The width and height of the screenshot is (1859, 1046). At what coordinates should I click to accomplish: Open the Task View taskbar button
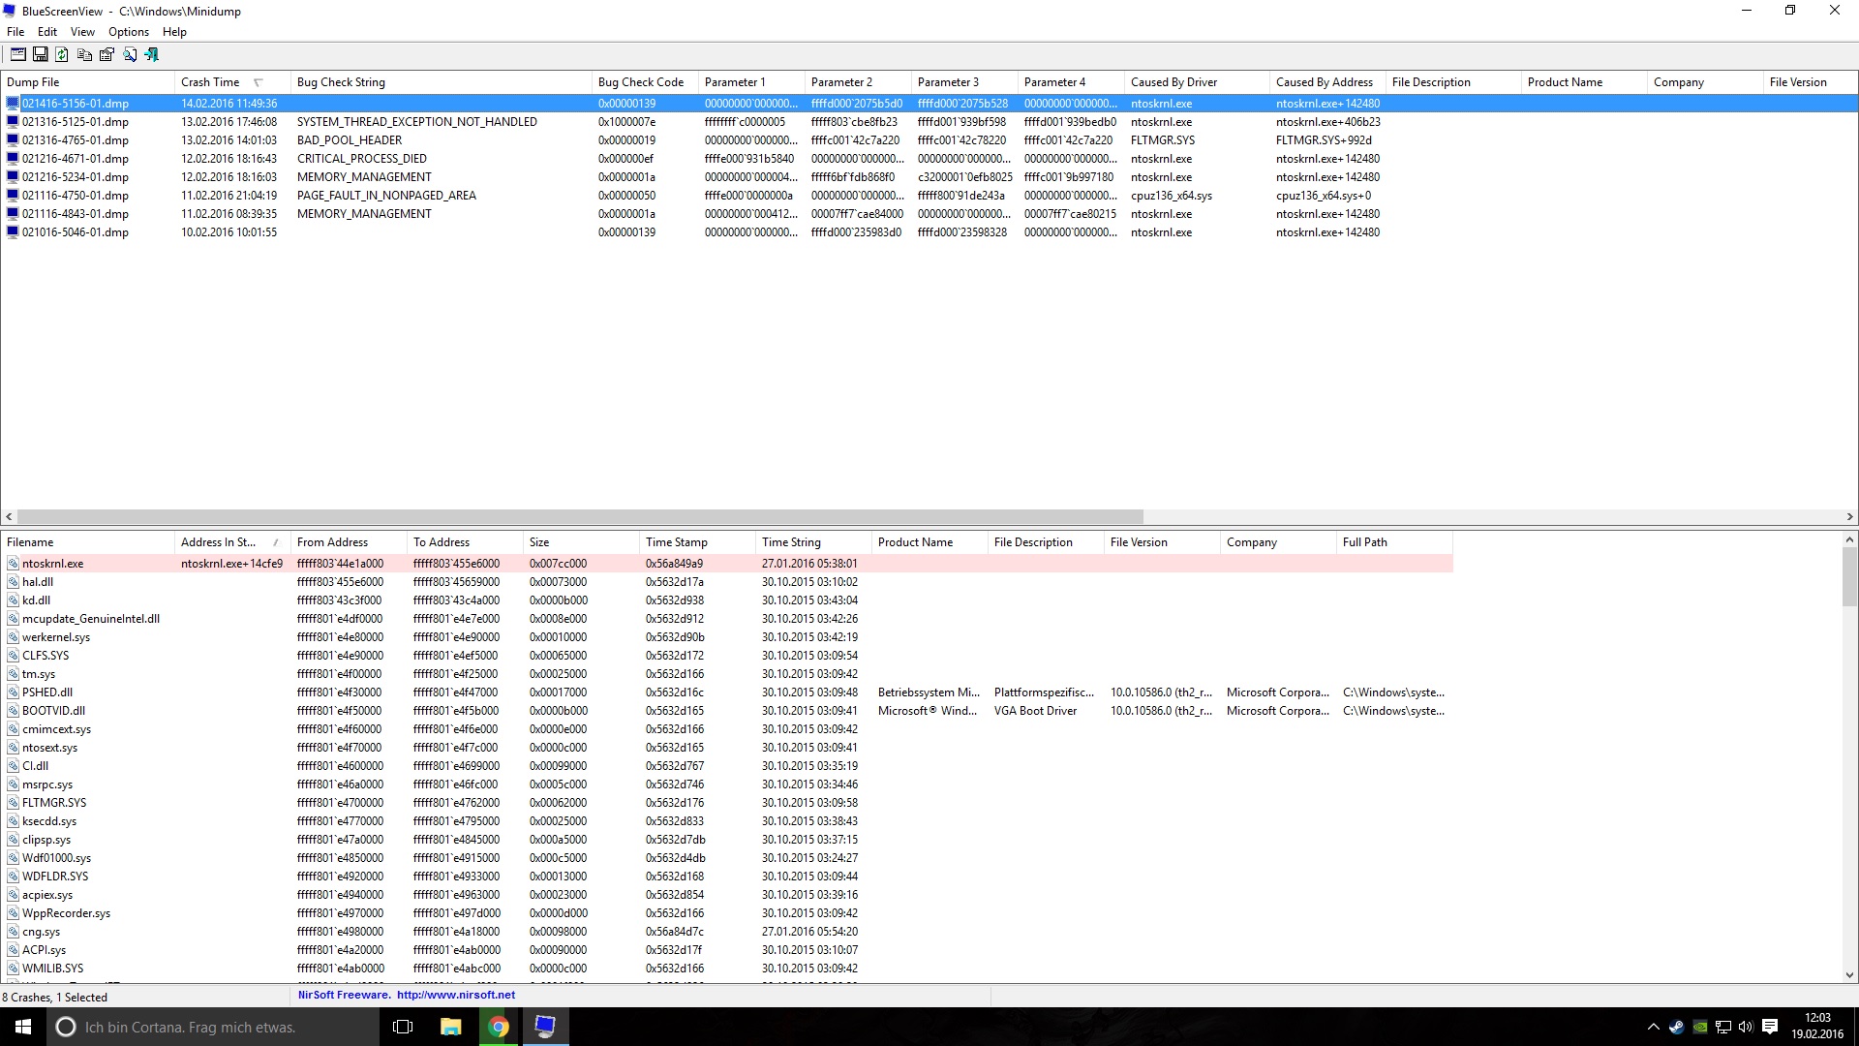tap(404, 1027)
